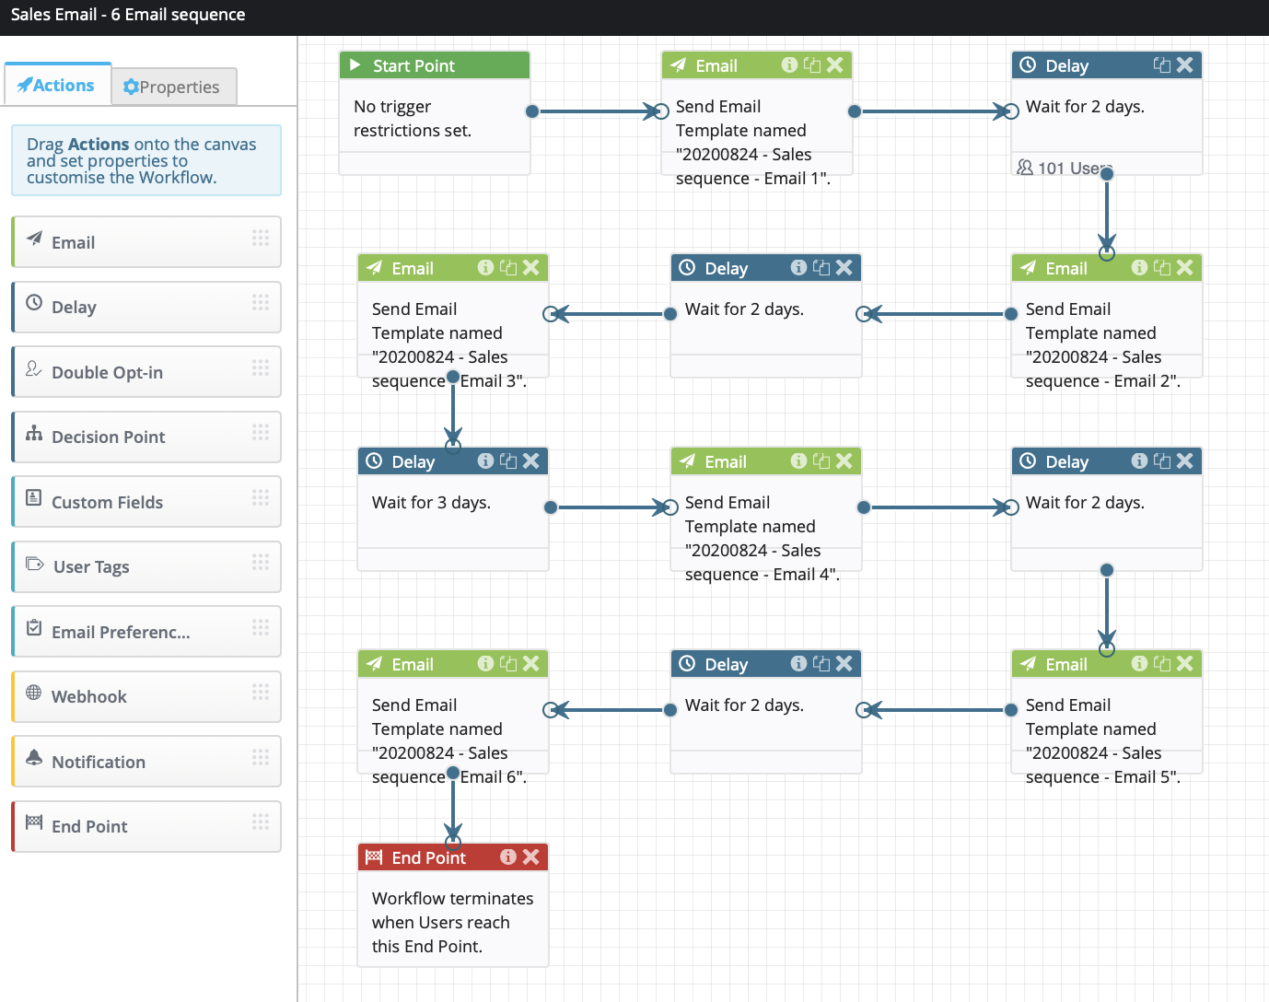Select the Custom Fields action icon
This screenshot has height=1002, width=1269.
[x=34, y=497]
